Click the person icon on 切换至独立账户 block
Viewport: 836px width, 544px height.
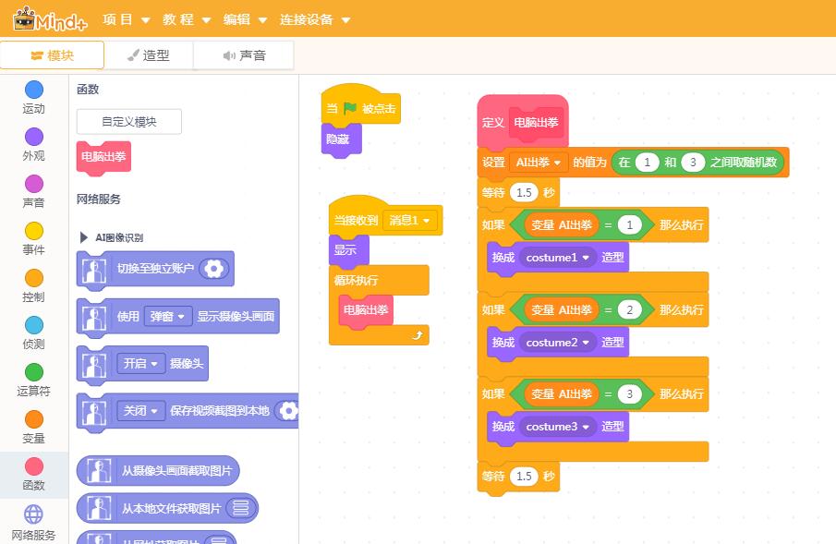(94, 271)
